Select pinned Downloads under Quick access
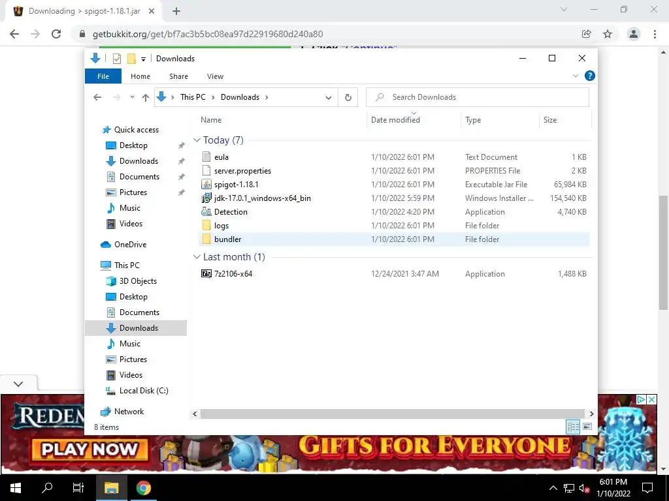The width and height of the screenshot is (669, 501). tap(139, 160)
